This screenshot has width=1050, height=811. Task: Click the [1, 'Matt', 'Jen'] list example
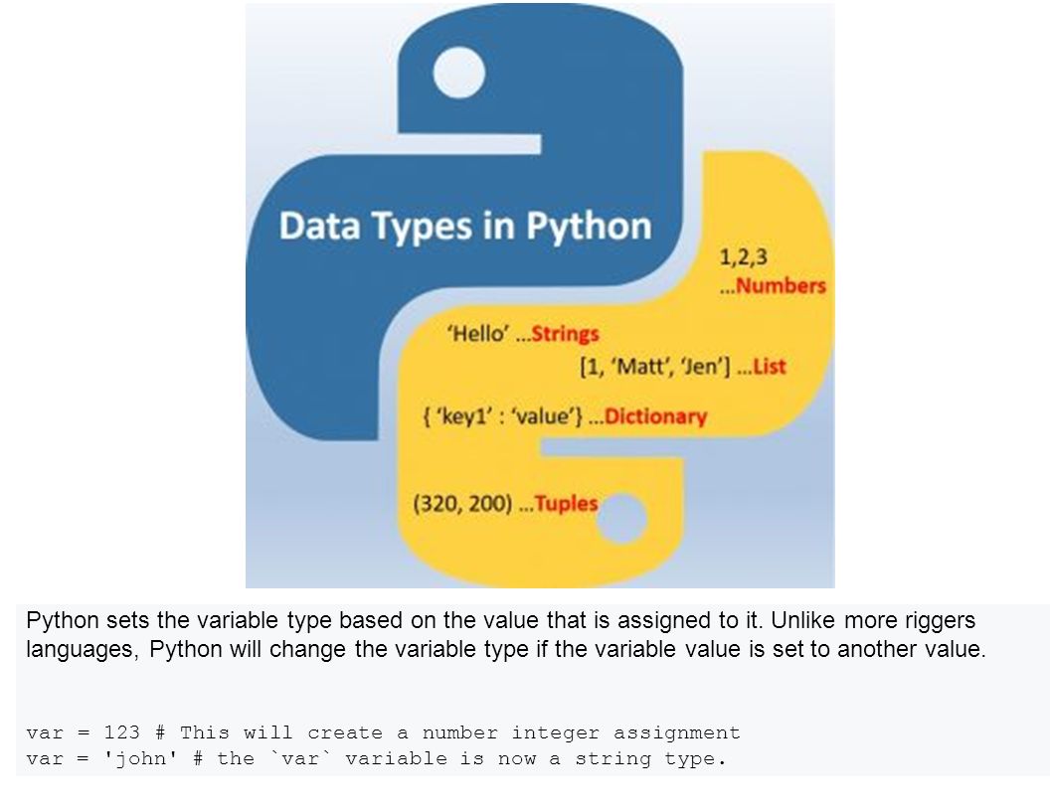click(x=655, y=367)
